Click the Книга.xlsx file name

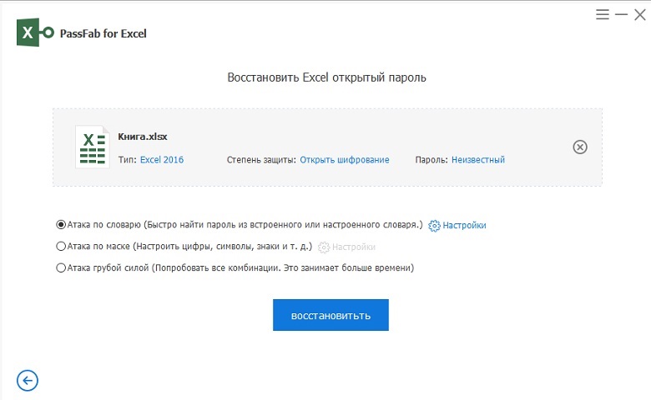(144, 137)
